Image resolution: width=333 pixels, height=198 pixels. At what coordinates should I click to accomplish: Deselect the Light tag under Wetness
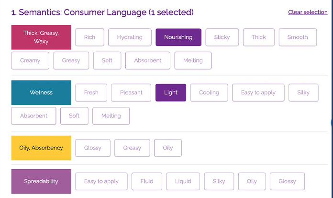171,93
